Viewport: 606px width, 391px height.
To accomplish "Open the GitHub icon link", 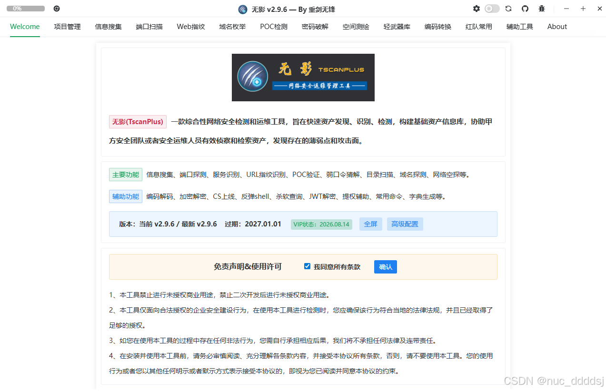I will [525, 9].
